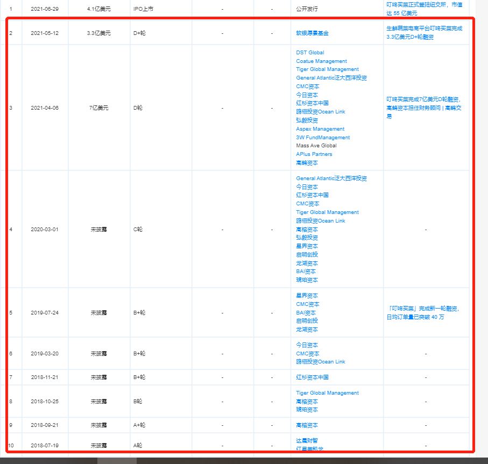
Task: Open the 软银愿景基金 investor link
Action: coord(312,33)
